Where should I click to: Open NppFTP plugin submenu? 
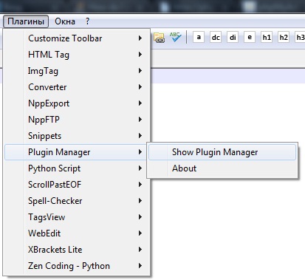pyautogui.click(x=77, y=120)
